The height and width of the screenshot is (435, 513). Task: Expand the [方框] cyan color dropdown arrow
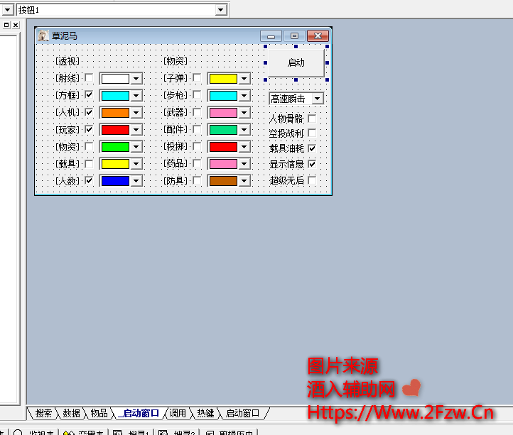pyautogui.click(x=136, y=96)
